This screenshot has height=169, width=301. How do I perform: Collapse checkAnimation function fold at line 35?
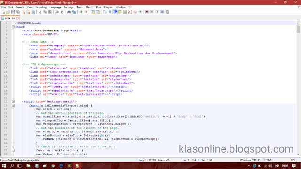(x=13, y=150)
